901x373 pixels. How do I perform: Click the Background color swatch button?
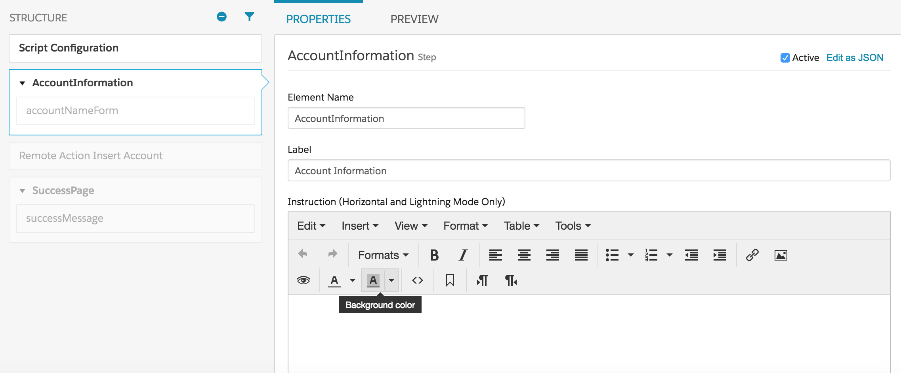(373, 280)
